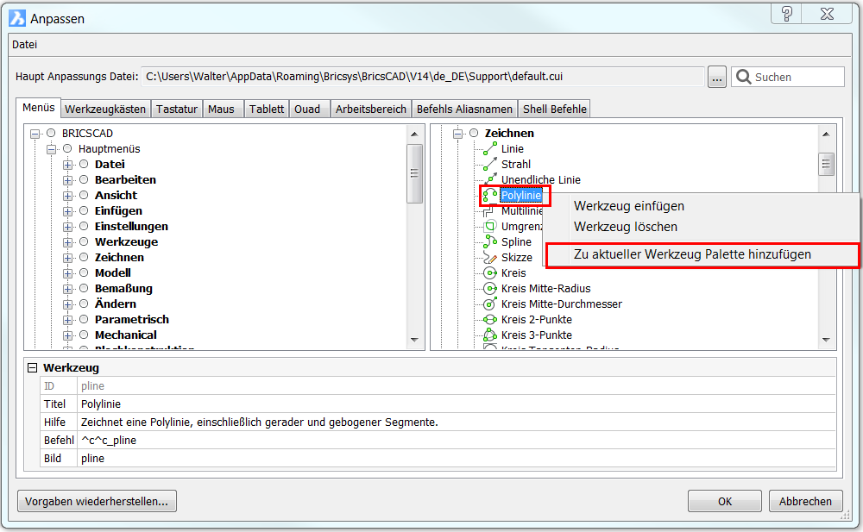Click the Kreis Mitte-Radius icon
Image resolution: width=863 pixels, height=532 pixels.
point(490,288)
